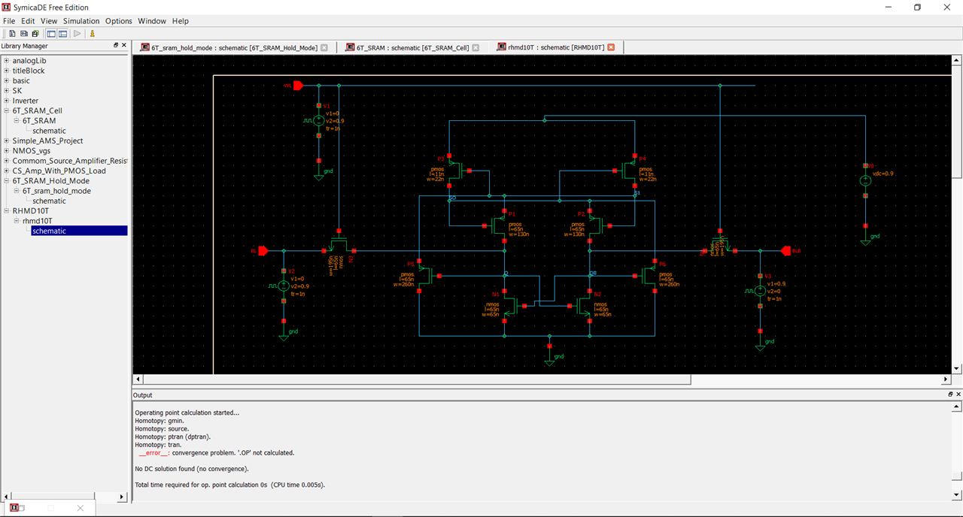Click the 6T_sram_hold_mode tab schematic icon
The height and width of the screenshot is (517, 963).
(145, 47)
